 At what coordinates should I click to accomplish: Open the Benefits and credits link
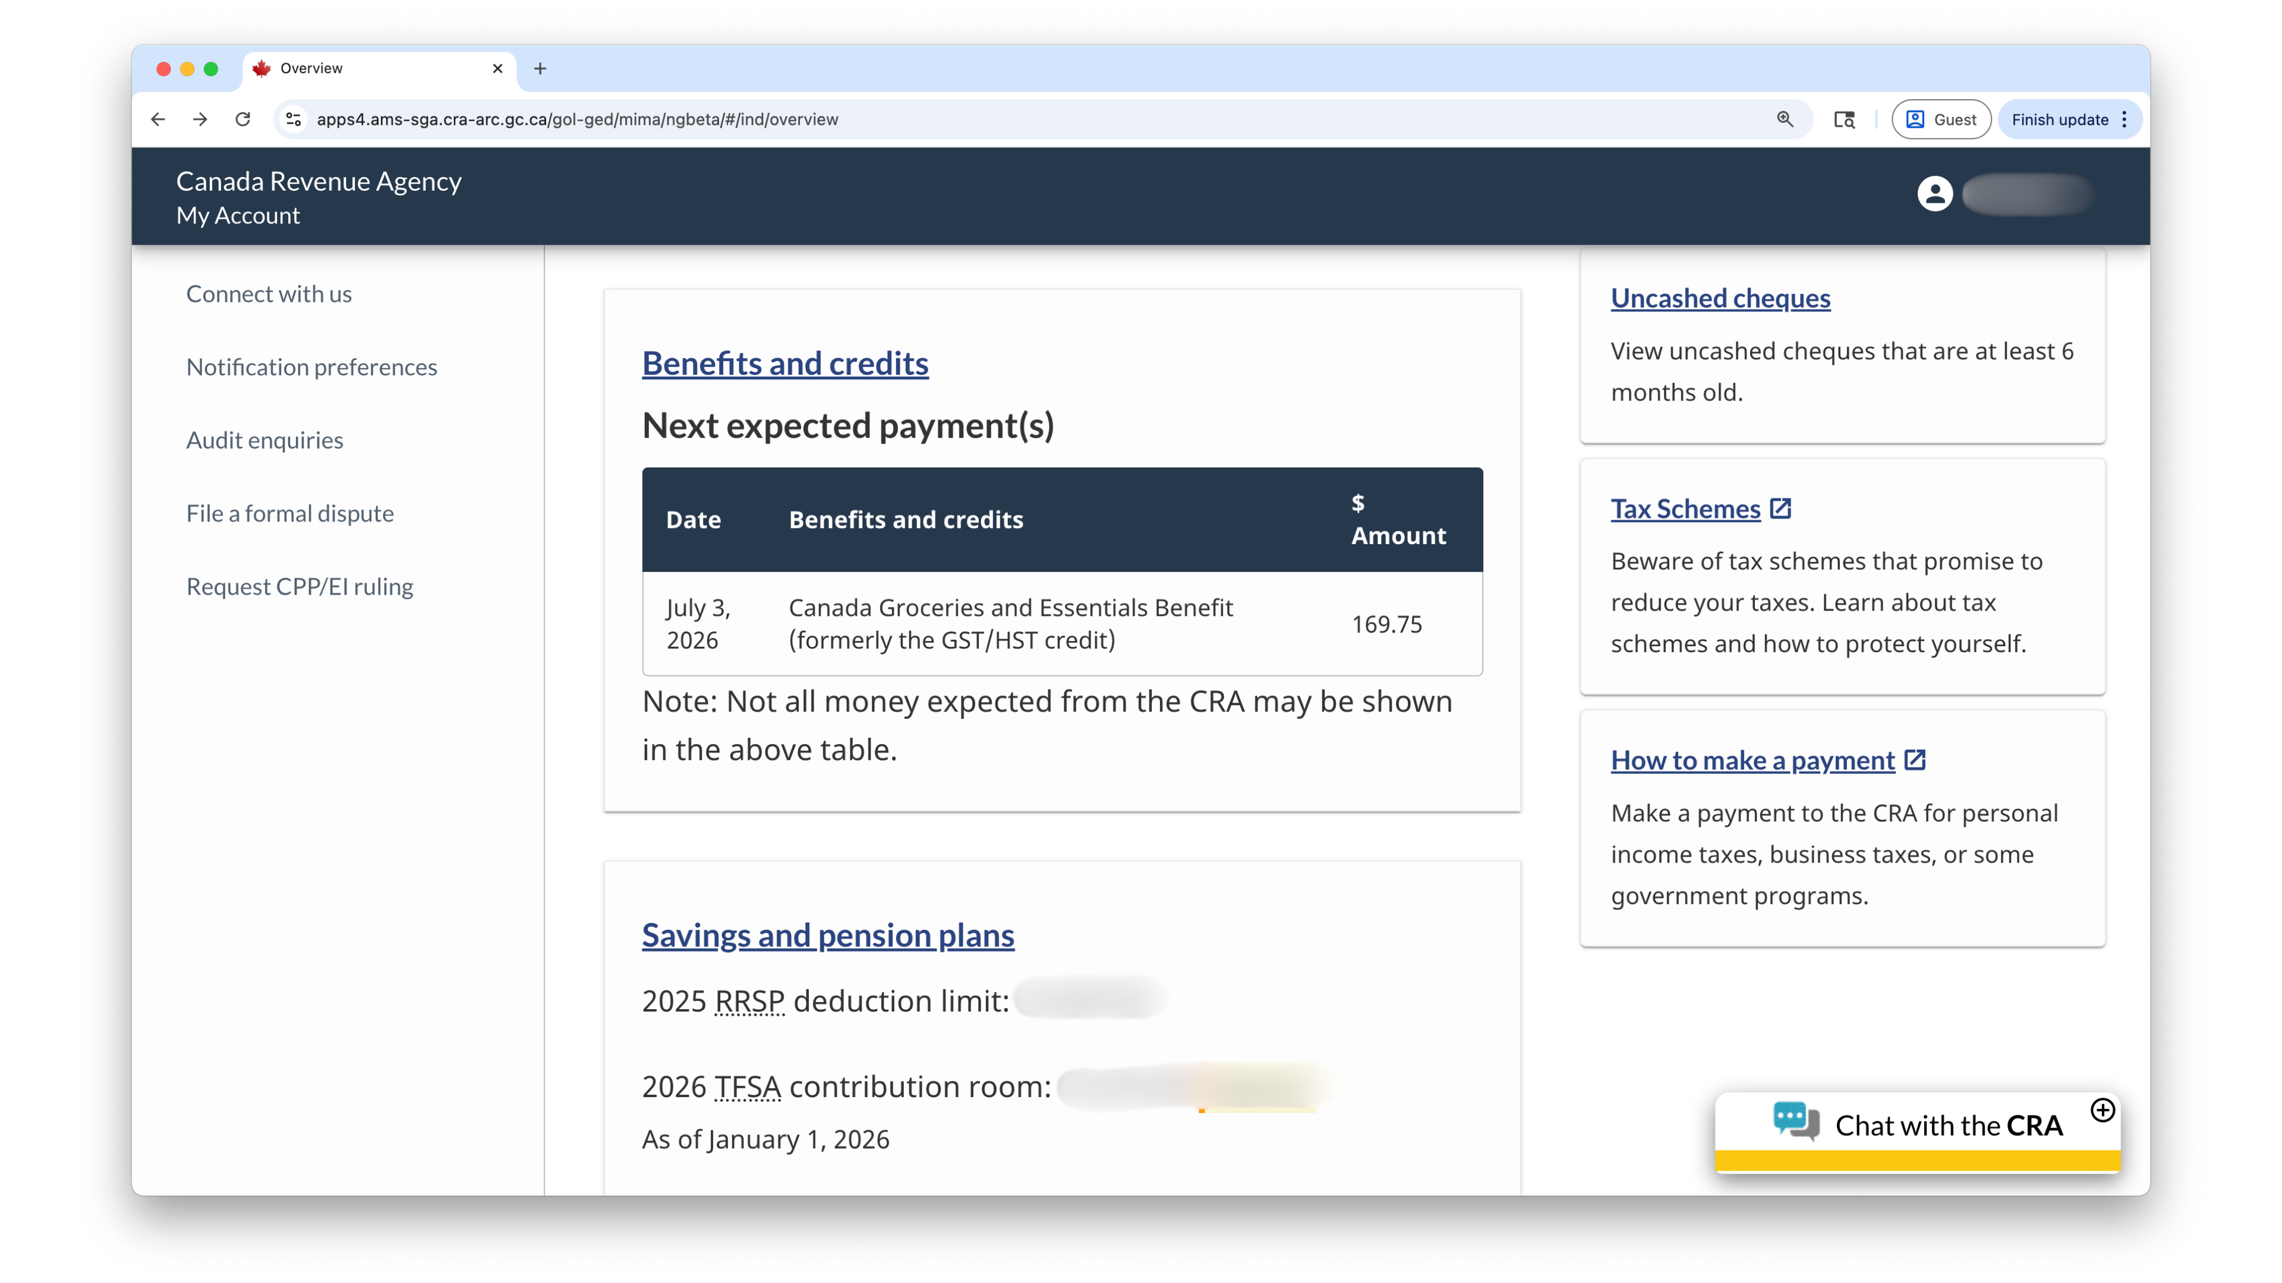coord(785,363)
